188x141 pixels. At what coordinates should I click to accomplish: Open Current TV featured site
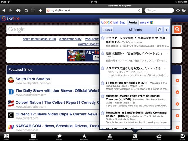[x=57, y=114]
